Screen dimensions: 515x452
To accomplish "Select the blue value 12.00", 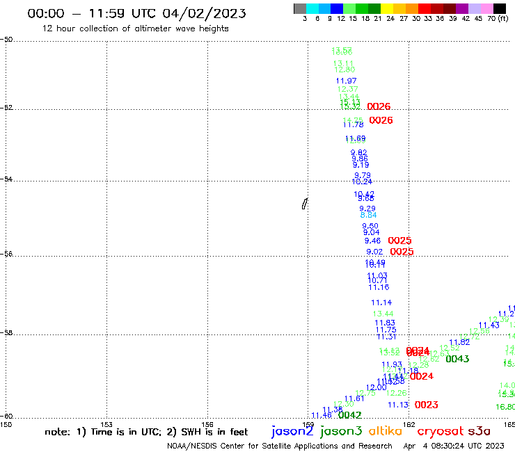I will point(376,387).
